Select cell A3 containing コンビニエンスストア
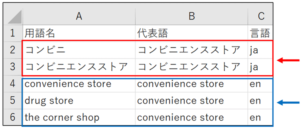 click(79, 67)
